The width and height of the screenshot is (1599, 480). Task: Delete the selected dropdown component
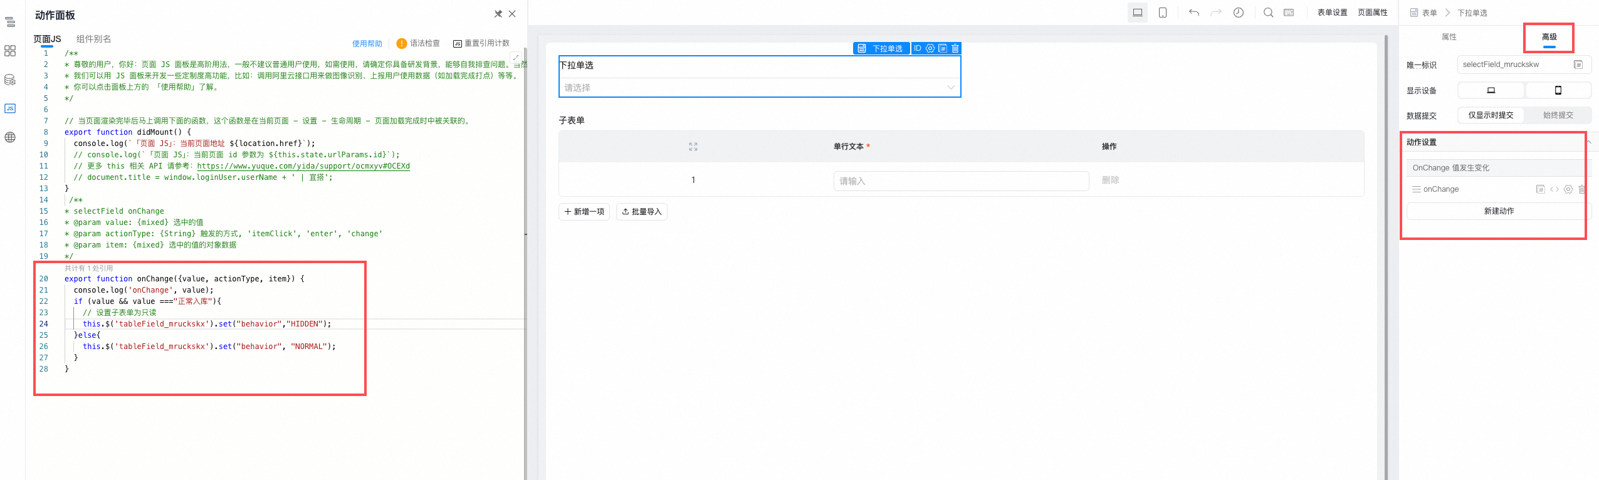point(955,48)
